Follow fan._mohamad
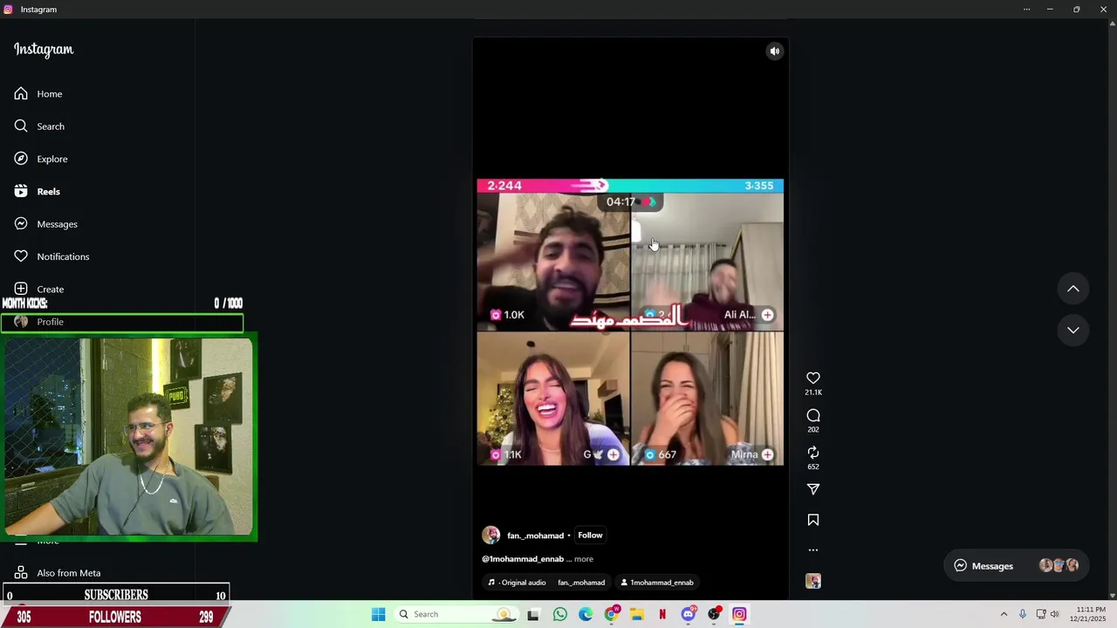Screen dimensions: 1117x628 590,536
